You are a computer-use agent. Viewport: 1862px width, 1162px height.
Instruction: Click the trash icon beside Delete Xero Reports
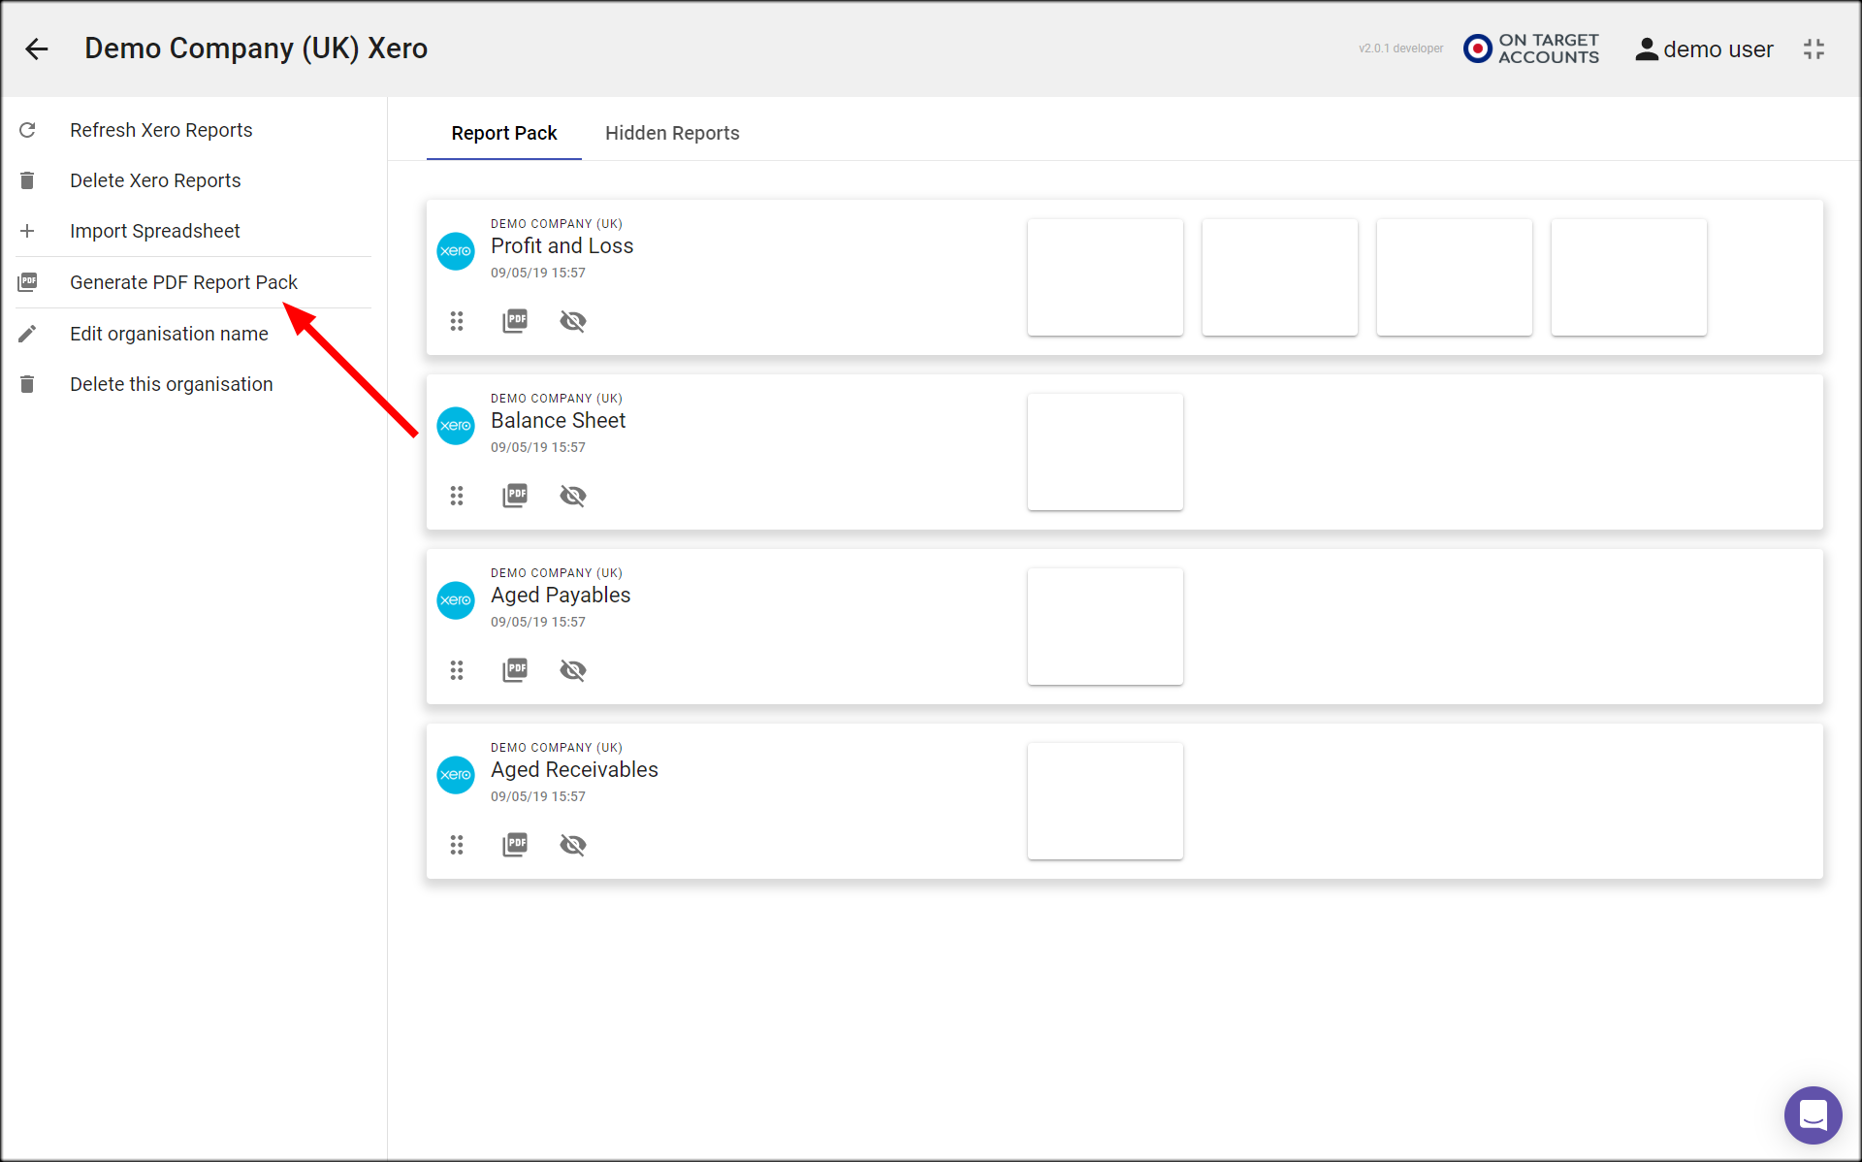[27, 180]
